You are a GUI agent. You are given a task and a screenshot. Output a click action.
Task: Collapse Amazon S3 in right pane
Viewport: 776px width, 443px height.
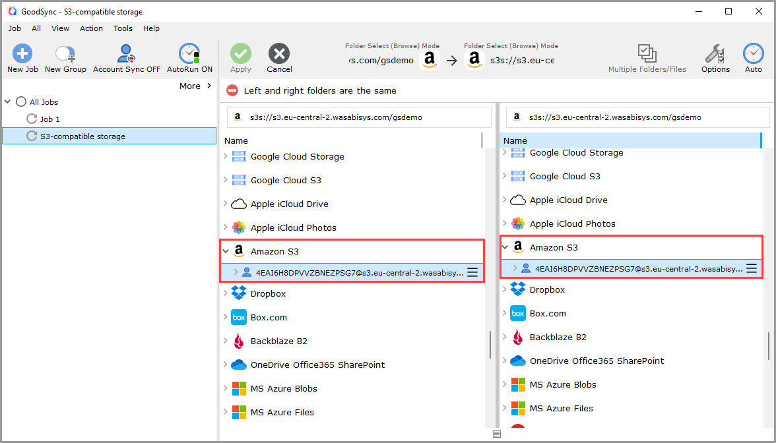pos(505,247)
